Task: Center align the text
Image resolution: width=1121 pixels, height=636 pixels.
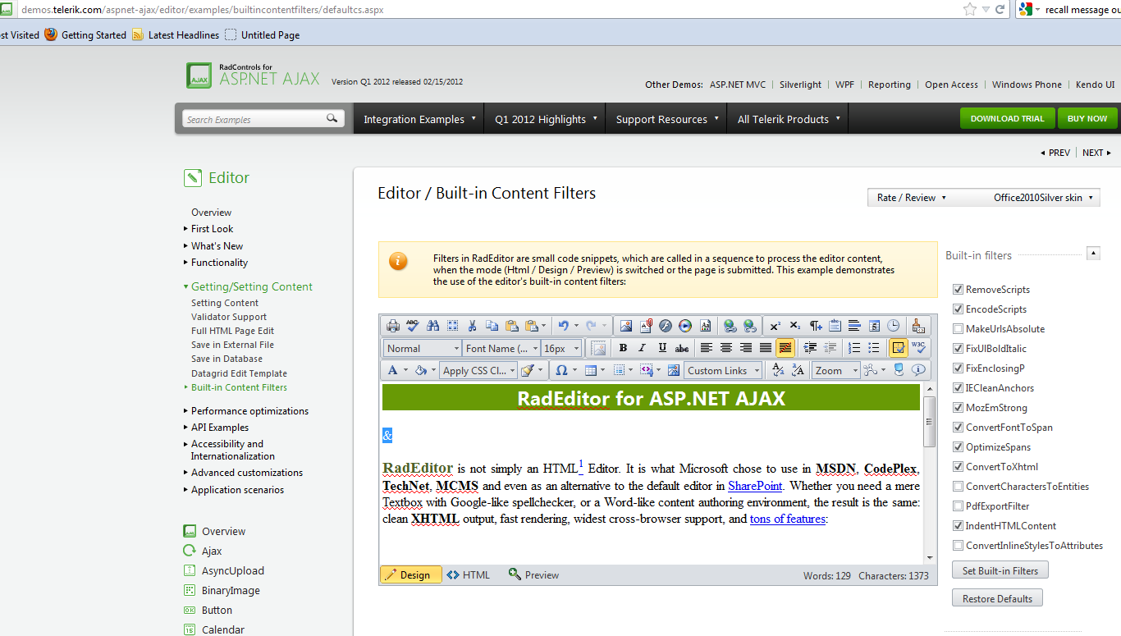Action: (726, 348)
